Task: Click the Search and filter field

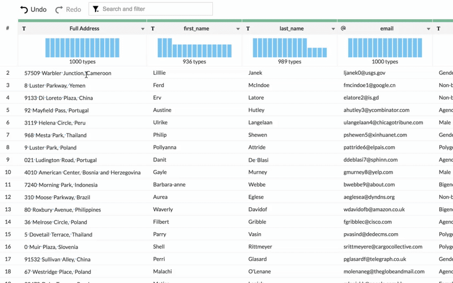Action: coord(151,9)
